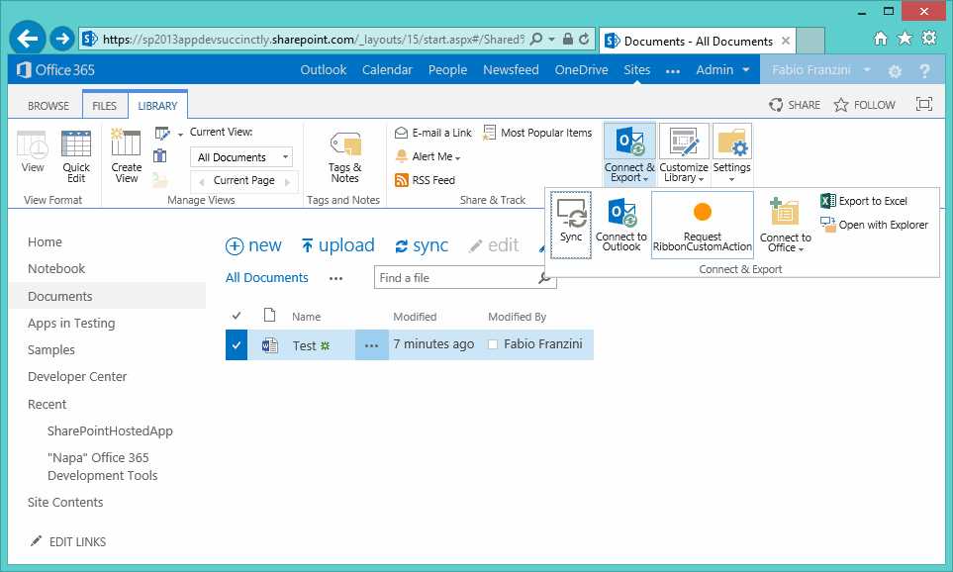This screenshot has height=572, width=953.
Task: Open the RSS Feed
Action: 425,180
